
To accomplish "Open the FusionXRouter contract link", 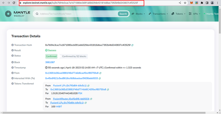I will point(71,99).
